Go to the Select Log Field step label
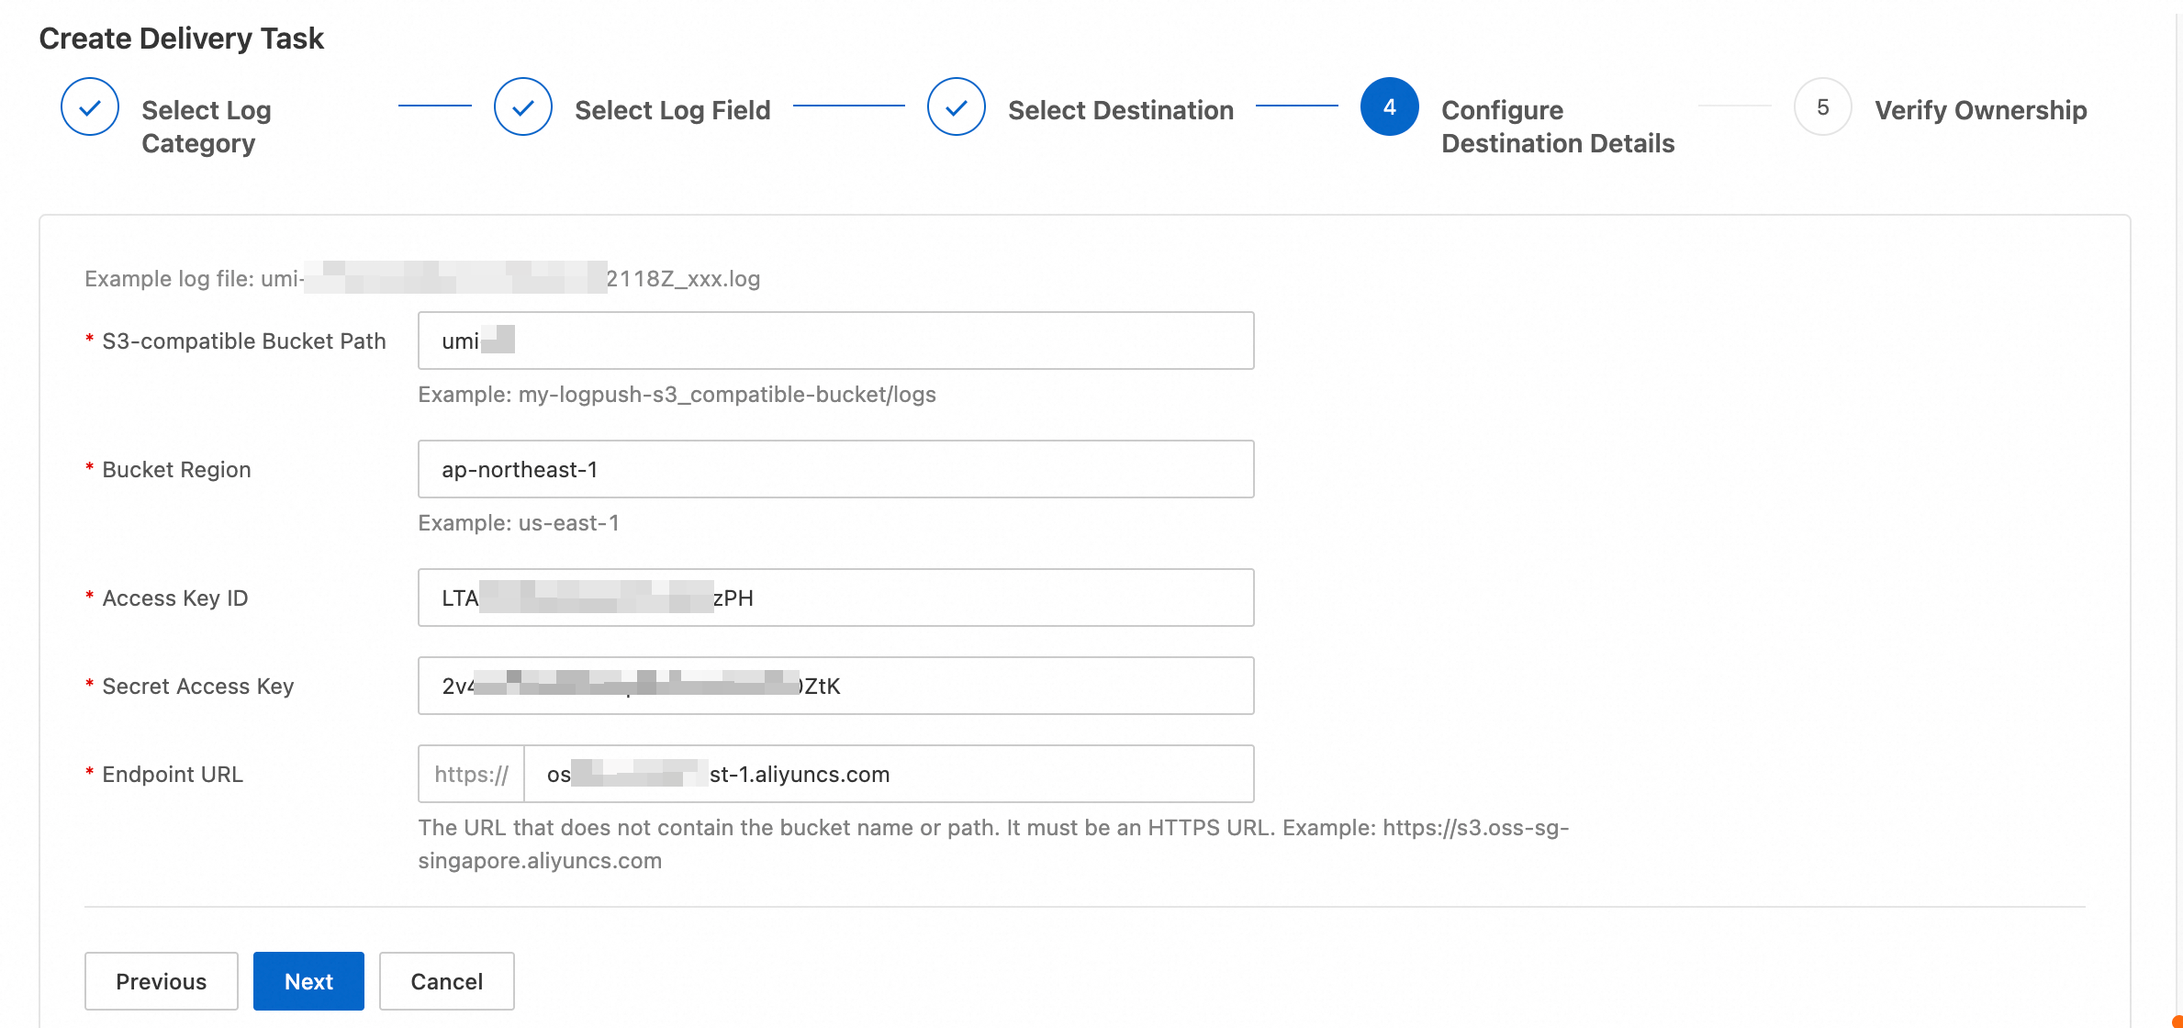This screenshot has height=1028, width=2183. [x=673, y=110]
